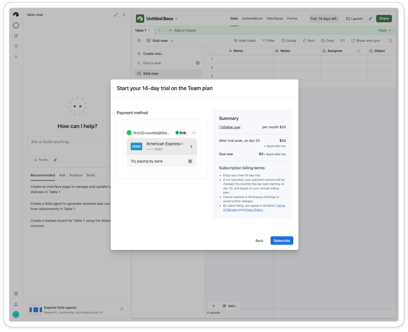Click Filter in toolbar
Image resolution: width=408 pixels, height=332 pixels.
(268, 40)
